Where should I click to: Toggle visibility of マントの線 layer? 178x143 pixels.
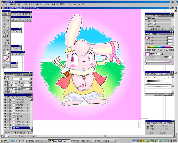pyautogui.click(x=5, y=111)
